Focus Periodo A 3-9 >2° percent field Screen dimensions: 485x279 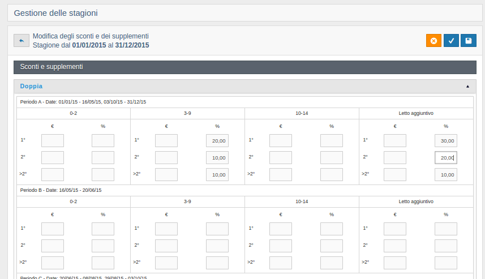(217, 175)
